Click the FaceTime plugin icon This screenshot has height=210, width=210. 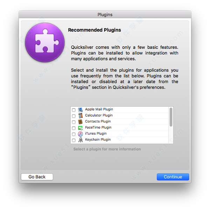click(x=80, y=128)
